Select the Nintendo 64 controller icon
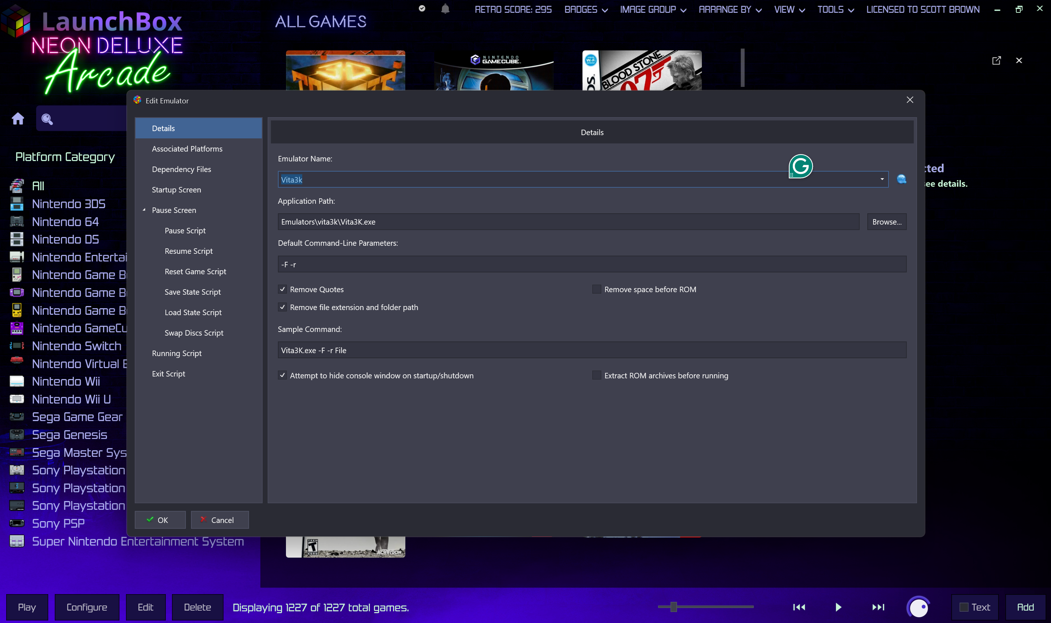1051x623 pixels. point(17,221)
